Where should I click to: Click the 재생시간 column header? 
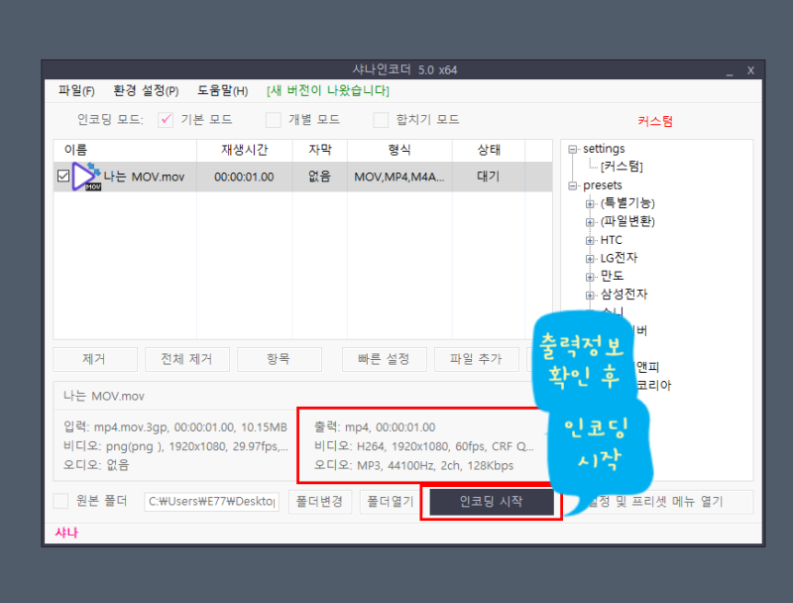tap(244, 150)
